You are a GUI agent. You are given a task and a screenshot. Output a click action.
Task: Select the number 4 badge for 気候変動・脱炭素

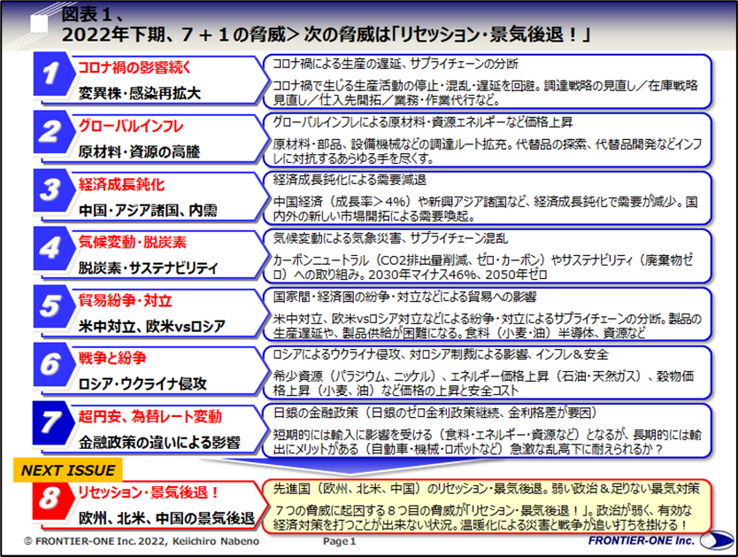coord(51,247)
